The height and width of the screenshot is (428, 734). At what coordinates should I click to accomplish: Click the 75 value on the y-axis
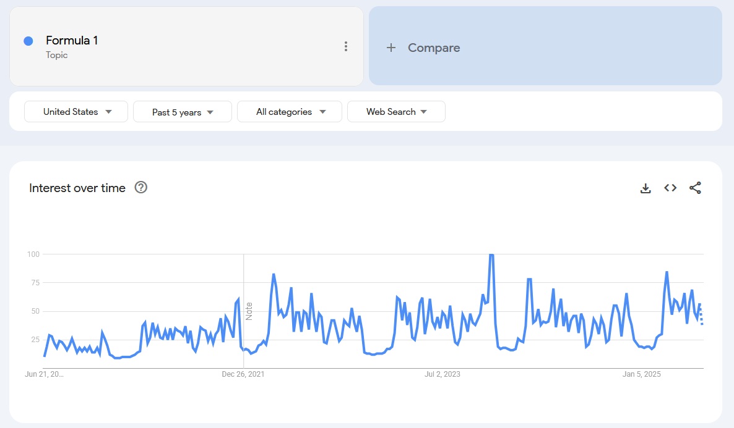[35, 283]
